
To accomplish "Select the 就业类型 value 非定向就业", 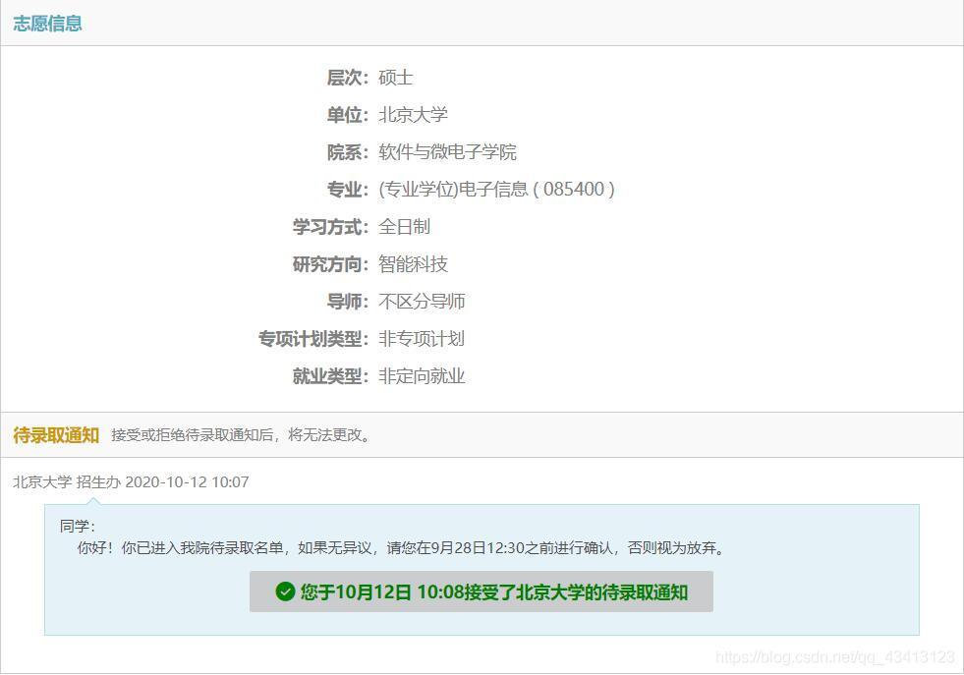I will 422,376.
